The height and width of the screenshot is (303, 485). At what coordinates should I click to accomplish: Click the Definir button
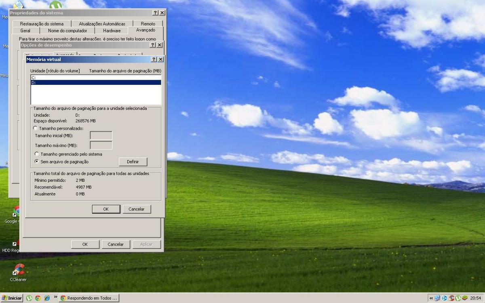click(x=133, y=162)
